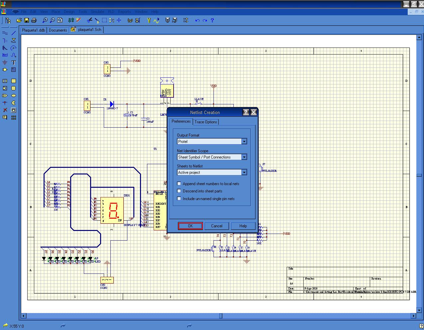Tick Include un-named single pin nets
This screenshot has width=424, height=330.
[179, 199]
